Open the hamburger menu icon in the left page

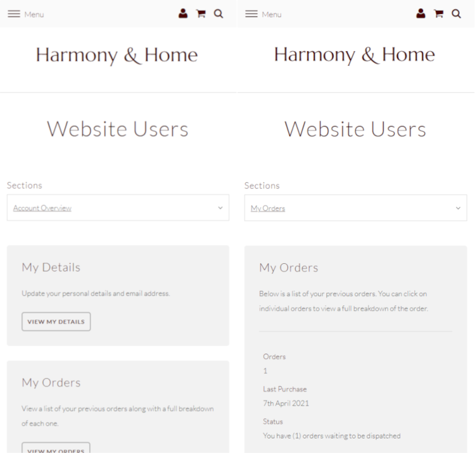point(14,14)
